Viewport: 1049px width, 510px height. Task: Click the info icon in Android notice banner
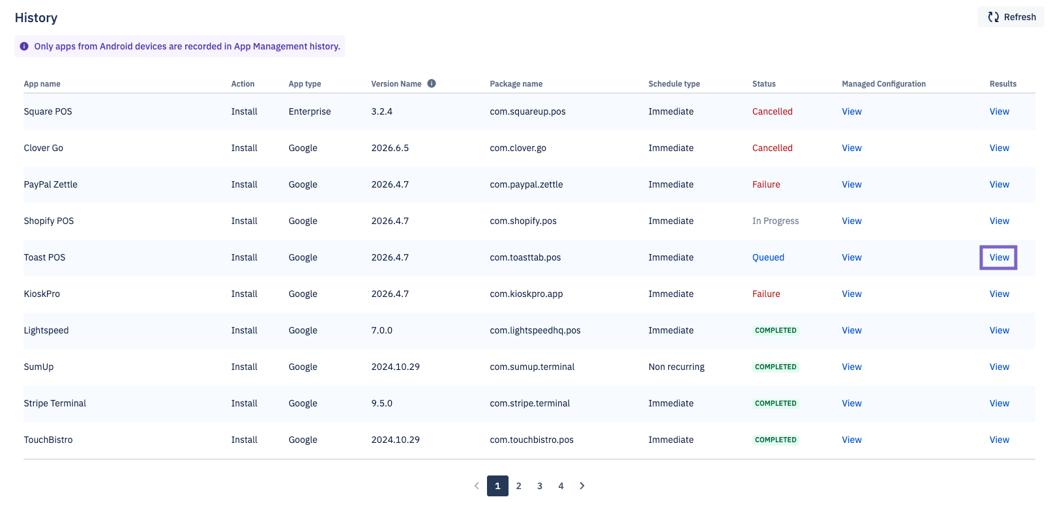[24, 46]
